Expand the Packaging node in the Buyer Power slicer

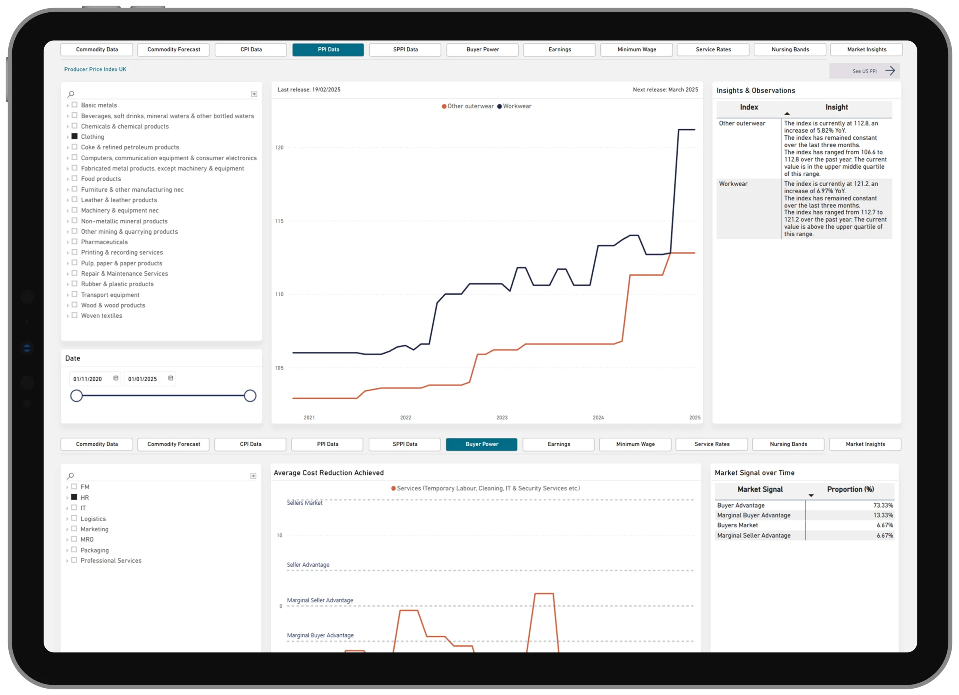(67, 550)
